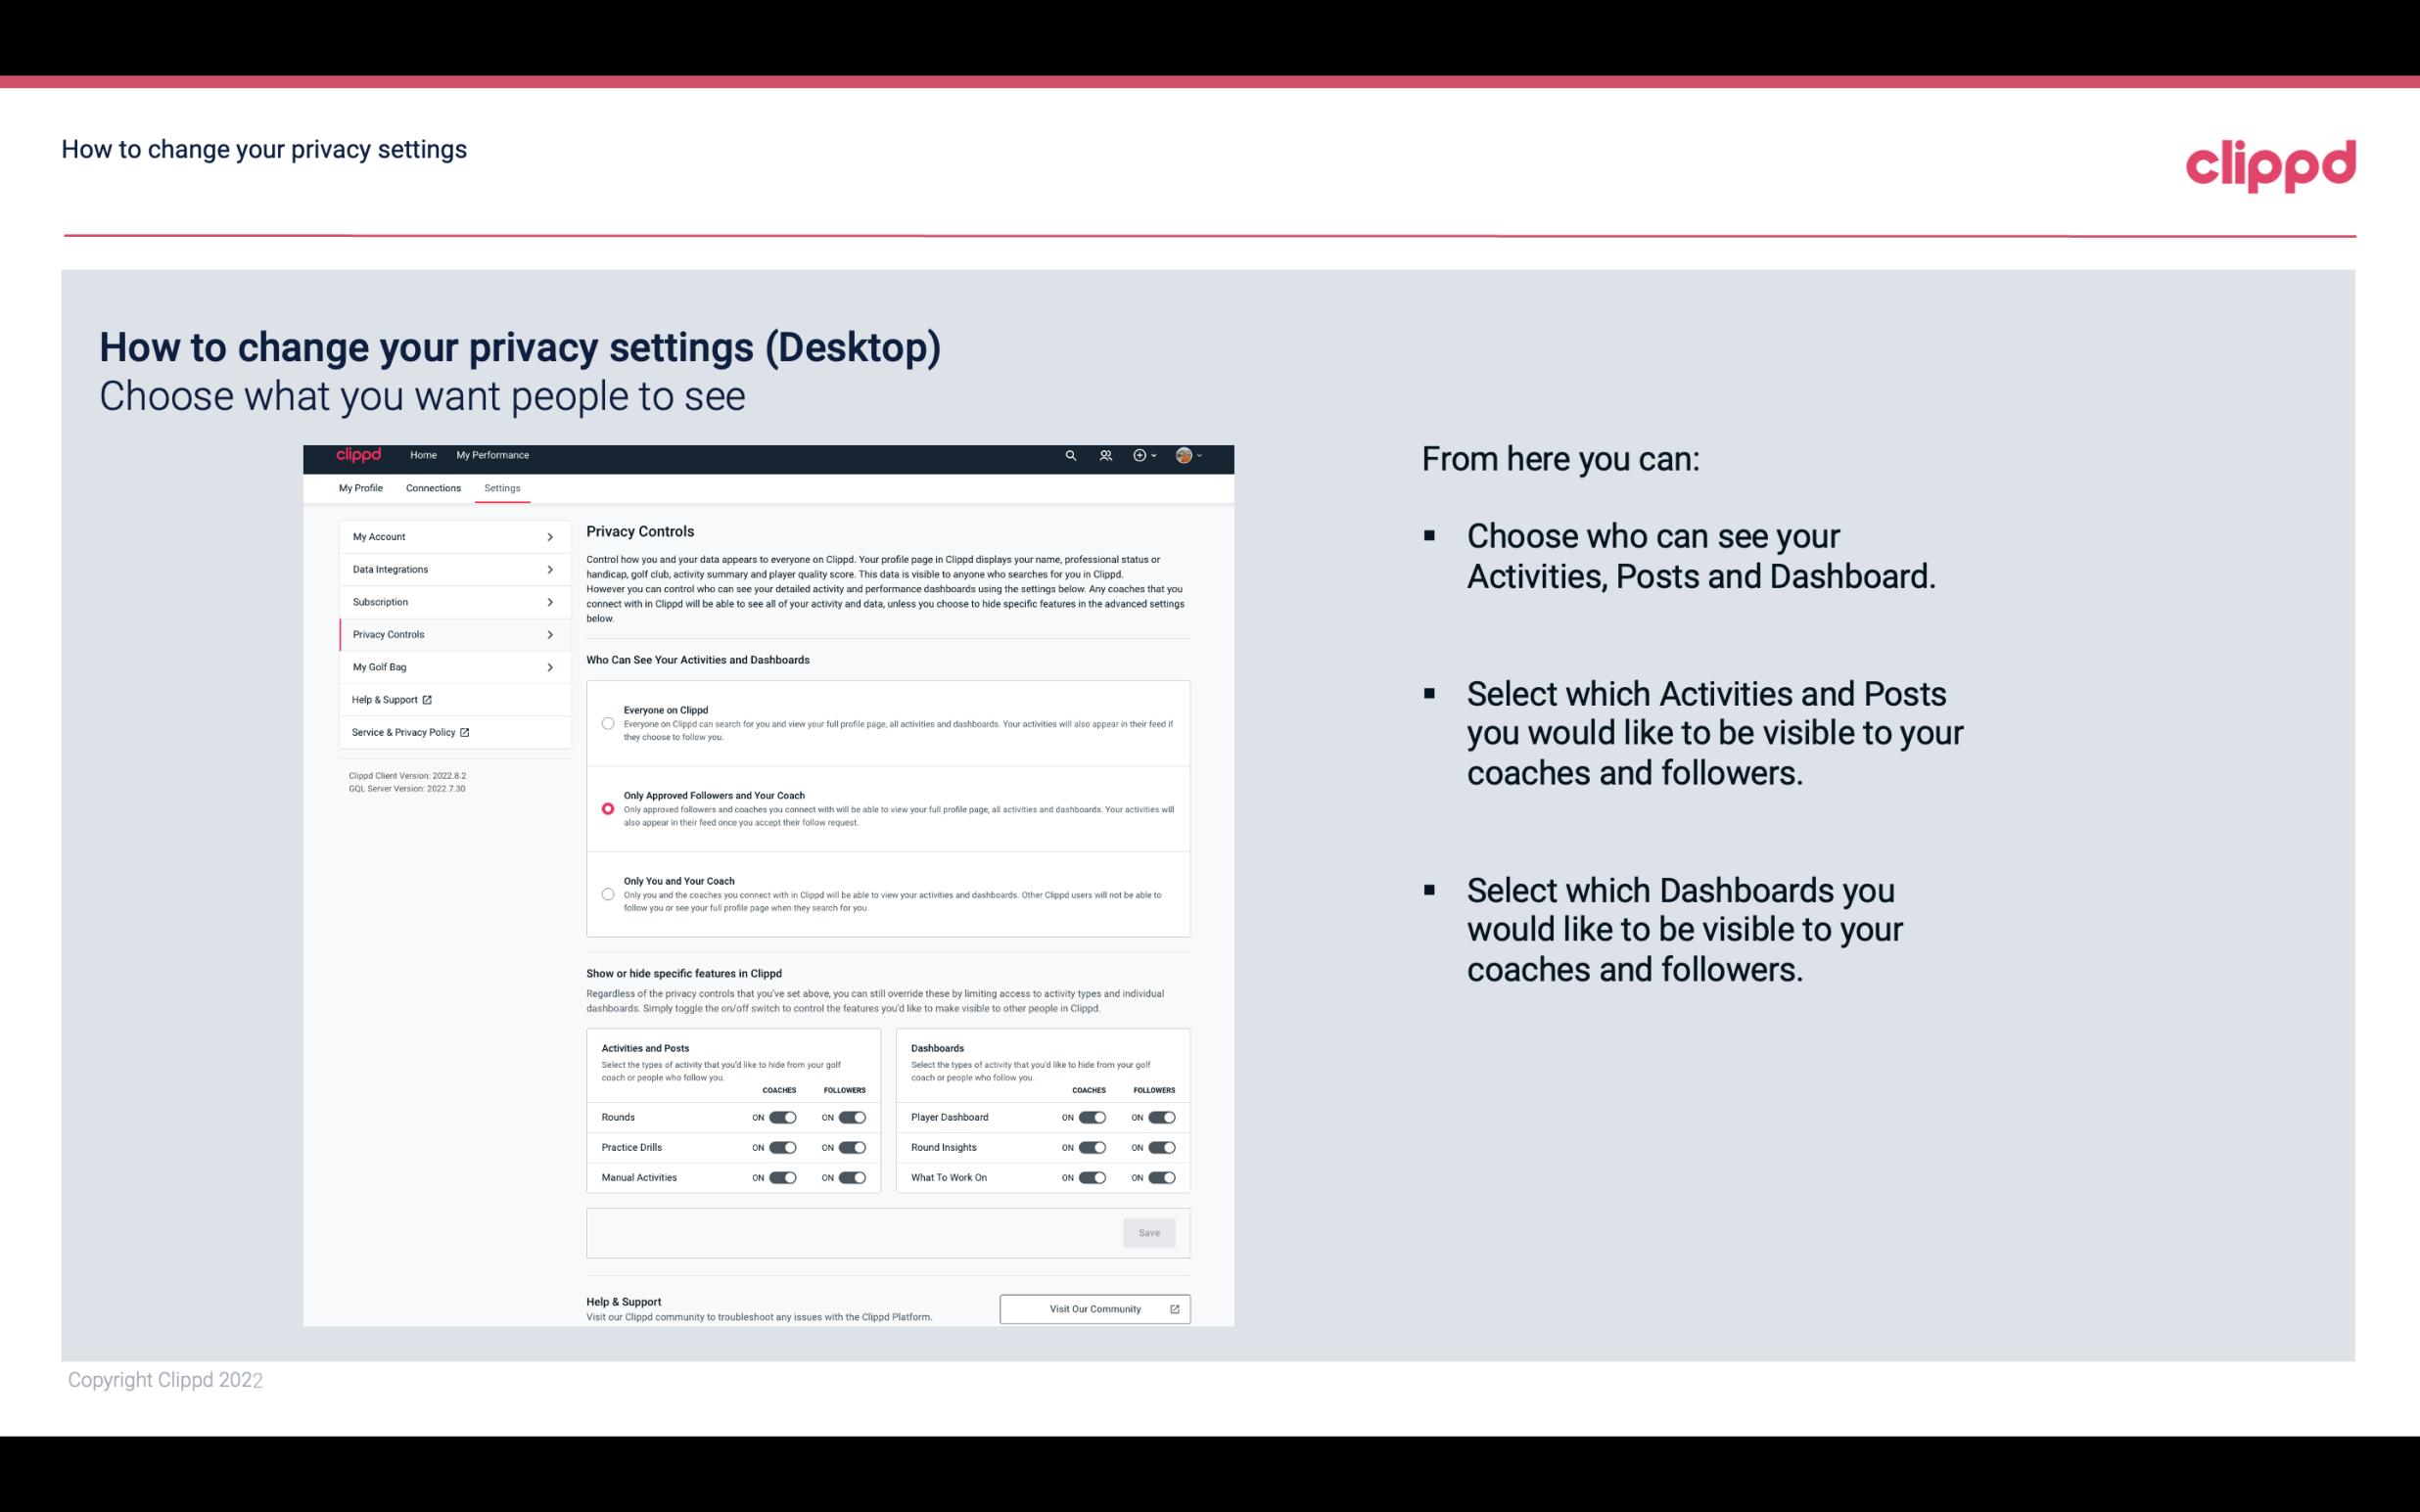Switch to the Connections tab
This screenshot has height=1512, width=2420.
tap(432, 487)
